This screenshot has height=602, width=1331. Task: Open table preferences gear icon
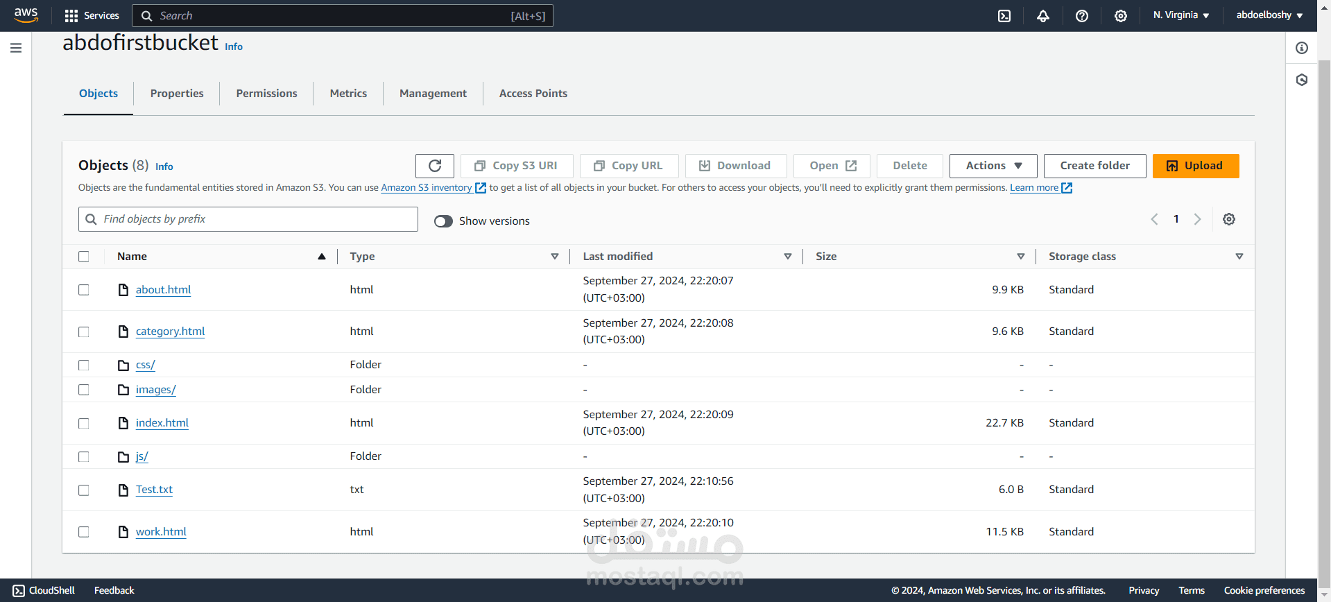[x=1229, y=219]
